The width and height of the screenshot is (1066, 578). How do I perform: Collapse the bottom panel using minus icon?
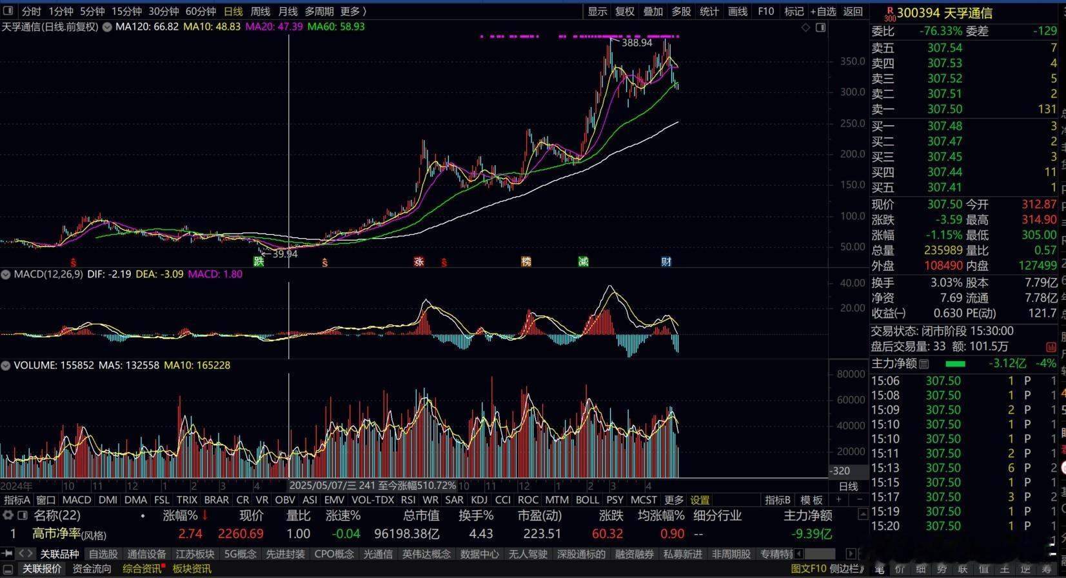click(x=8, y=569)
